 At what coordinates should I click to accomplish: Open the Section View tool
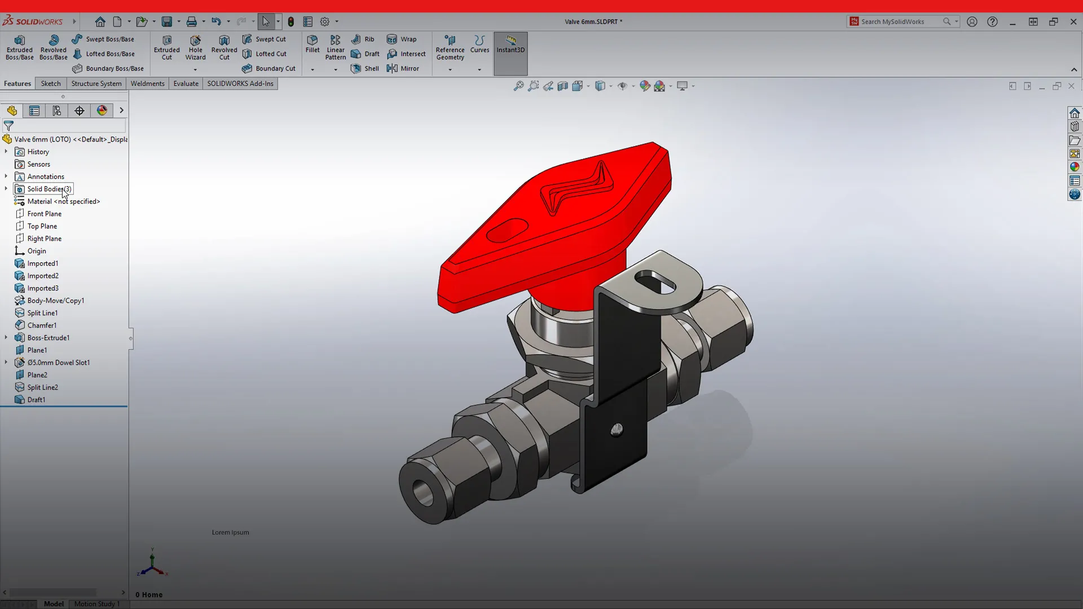pyautogui.click(x=563, y=86)
